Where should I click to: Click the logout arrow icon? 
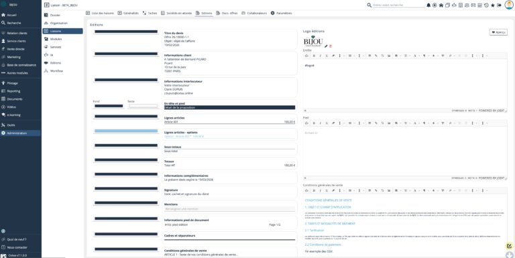[499, 5]
